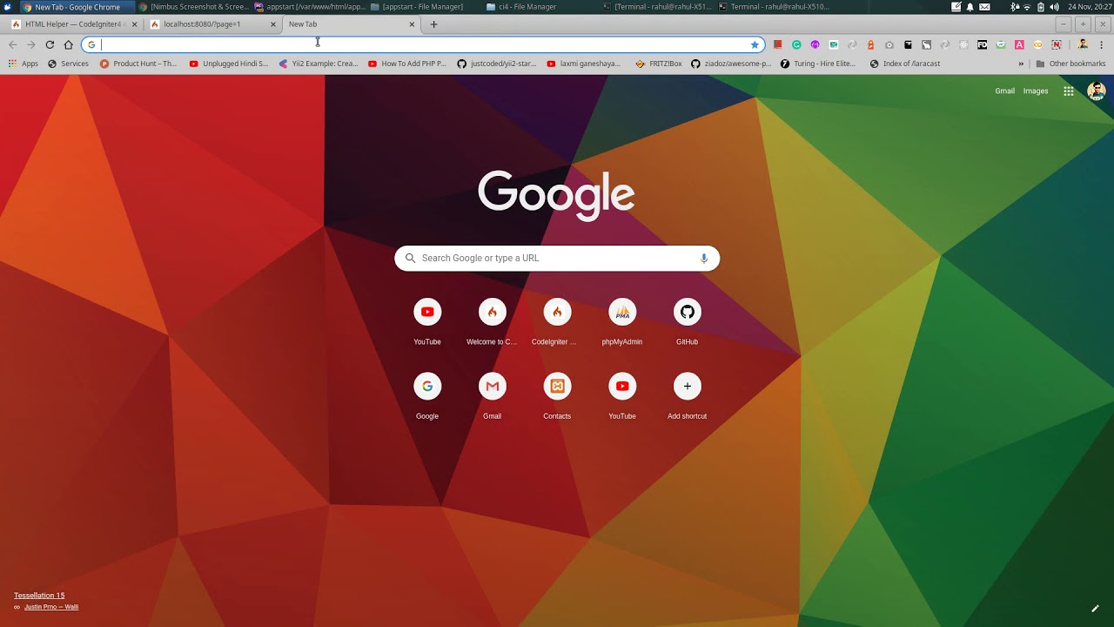The image size is (1114, 627).
Task: Focus the Chrome address bar
Action: 423,44
